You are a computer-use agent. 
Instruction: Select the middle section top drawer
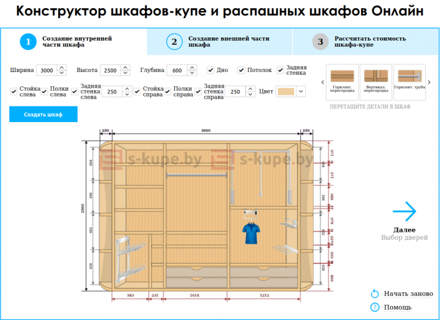(x=196, y=272)
